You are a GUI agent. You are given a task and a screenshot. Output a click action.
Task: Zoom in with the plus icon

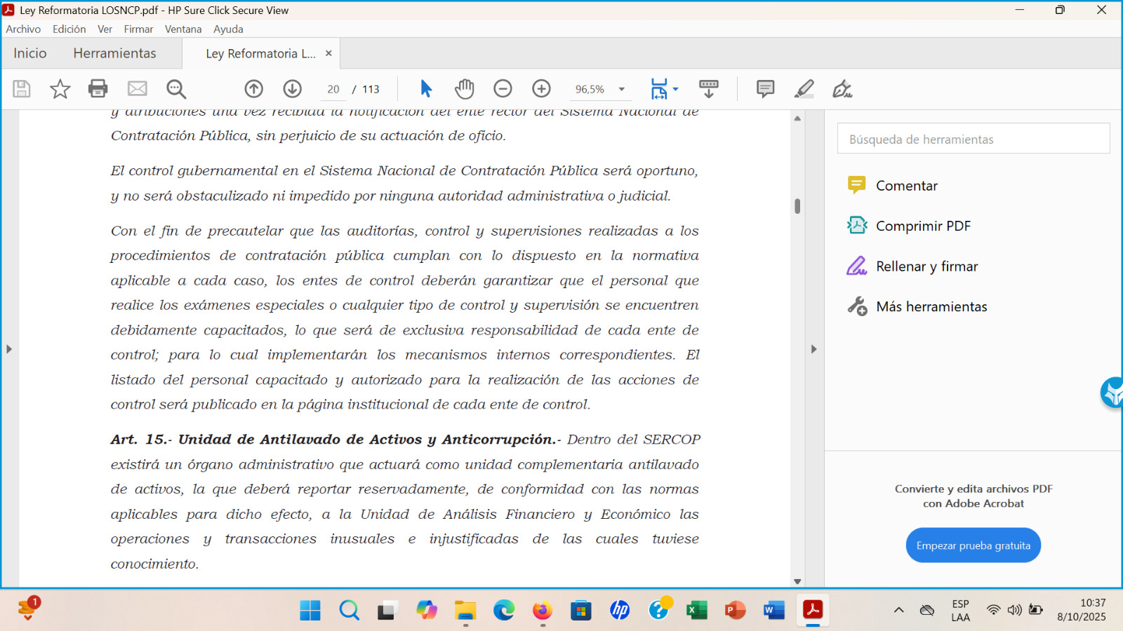(x=541, y=89)
